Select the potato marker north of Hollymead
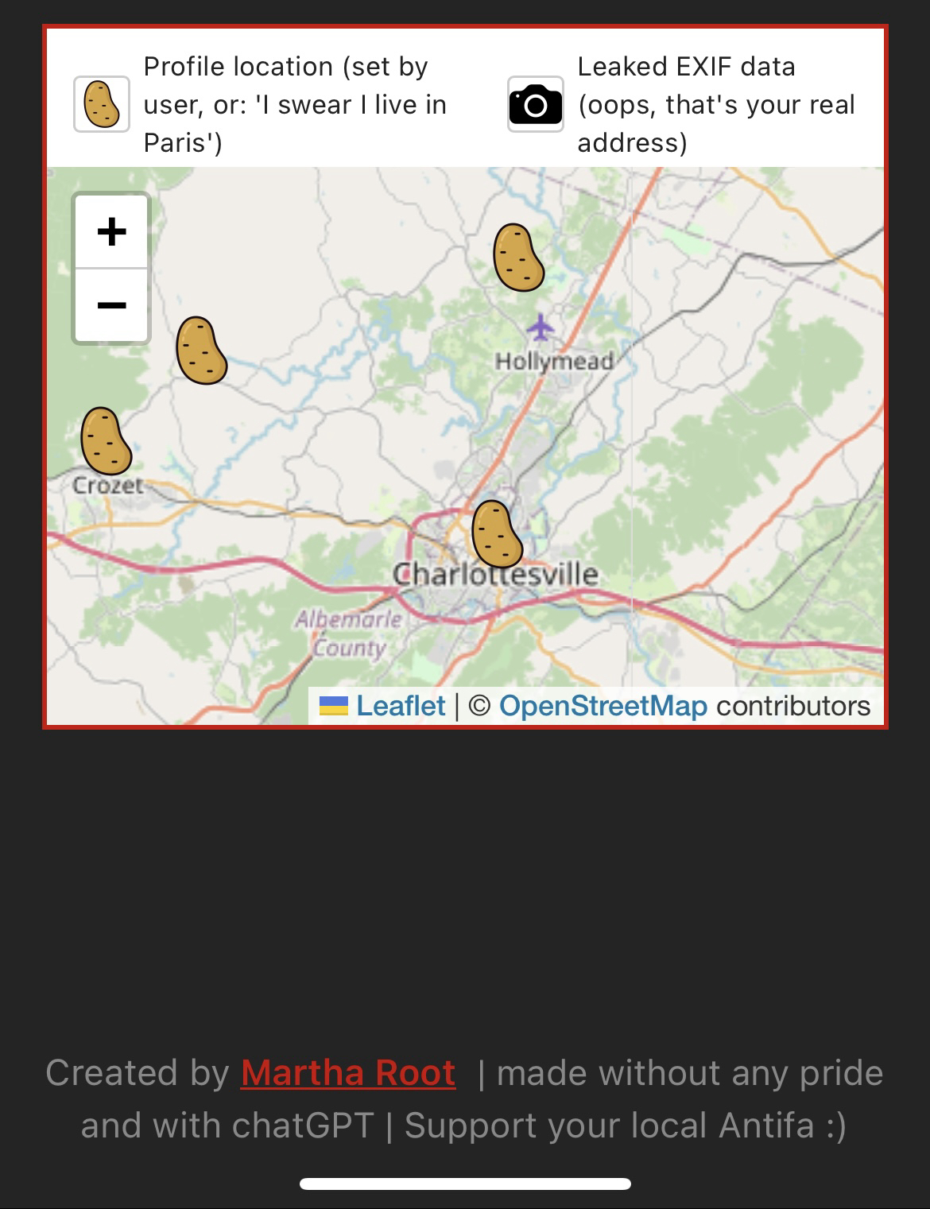 [x=518, y=257]
